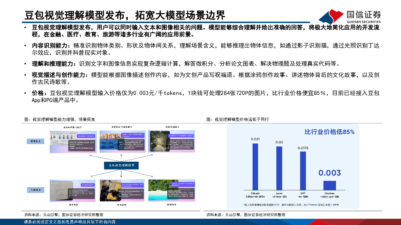Image resolution: width=401 pixels, height=225 pixels.
Task: Click the text 0.003元/千tokens in price bullet
Action: pyautogui.click(x=157, y=93)
